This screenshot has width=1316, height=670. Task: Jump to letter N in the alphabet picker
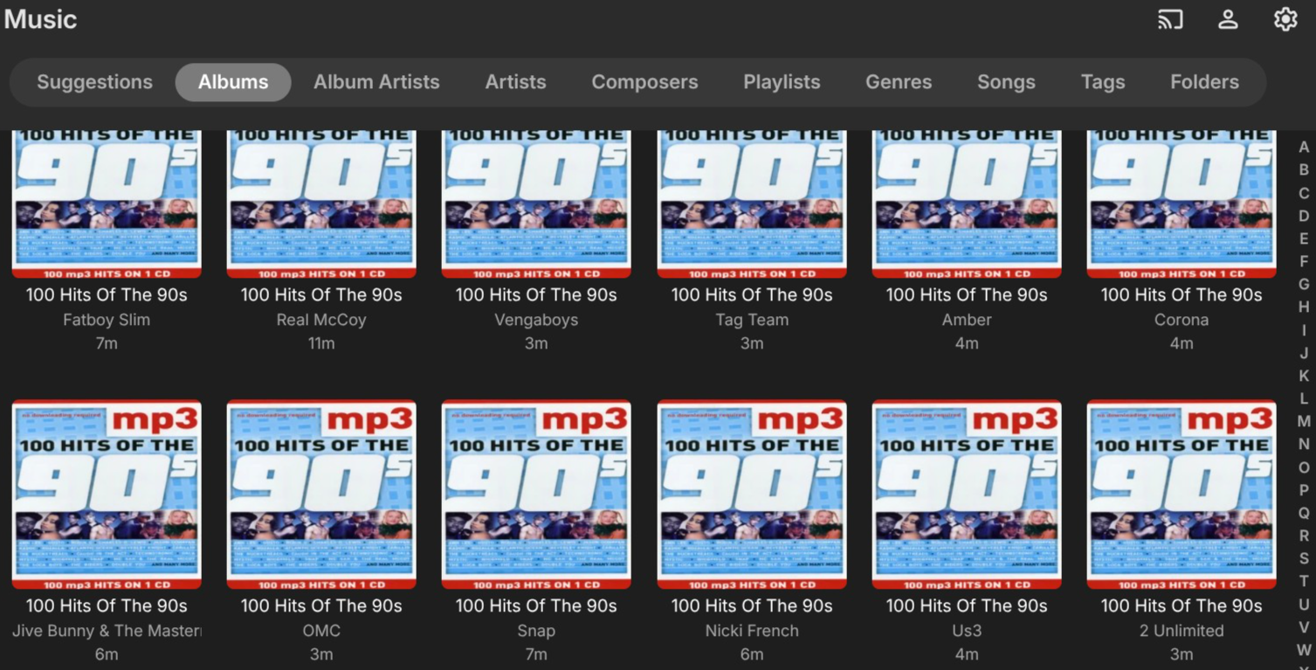[1304, 444]
